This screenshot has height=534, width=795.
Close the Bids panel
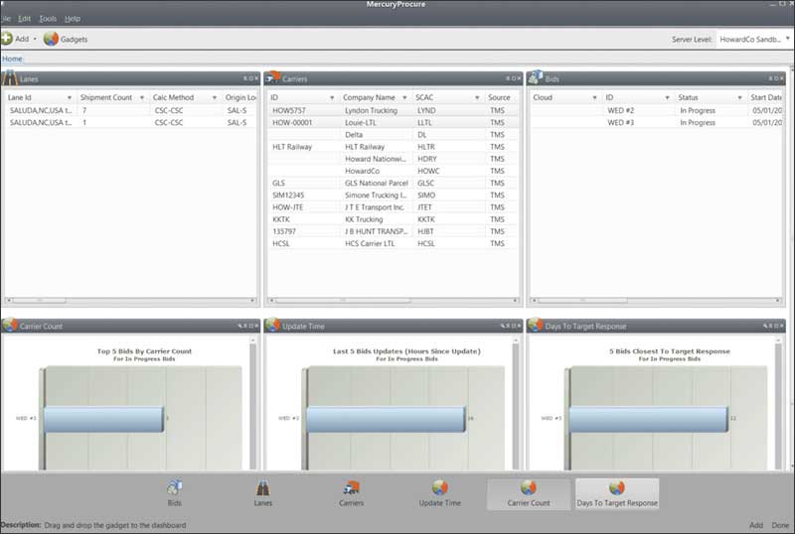pos(782,78)
